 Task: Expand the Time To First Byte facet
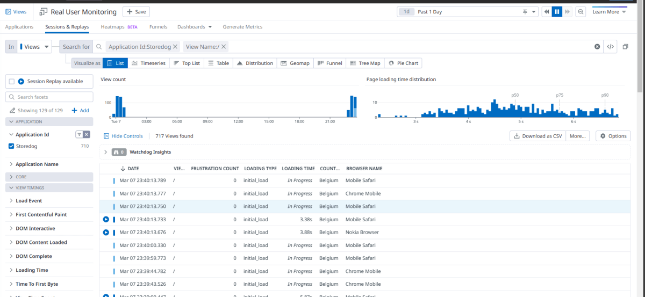click(x=11, y=284)
